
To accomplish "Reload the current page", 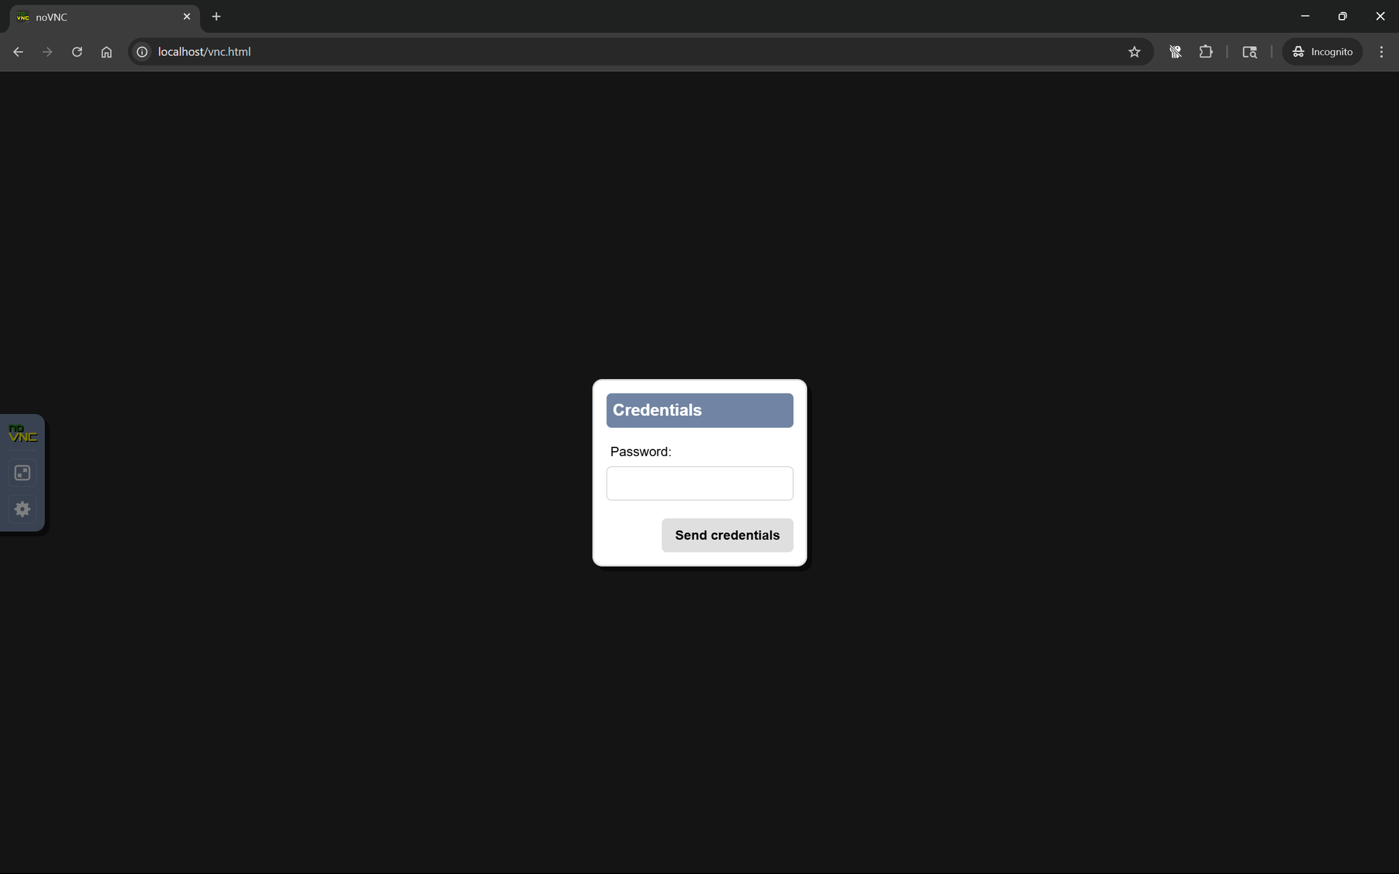I will (x=77, y=52).
